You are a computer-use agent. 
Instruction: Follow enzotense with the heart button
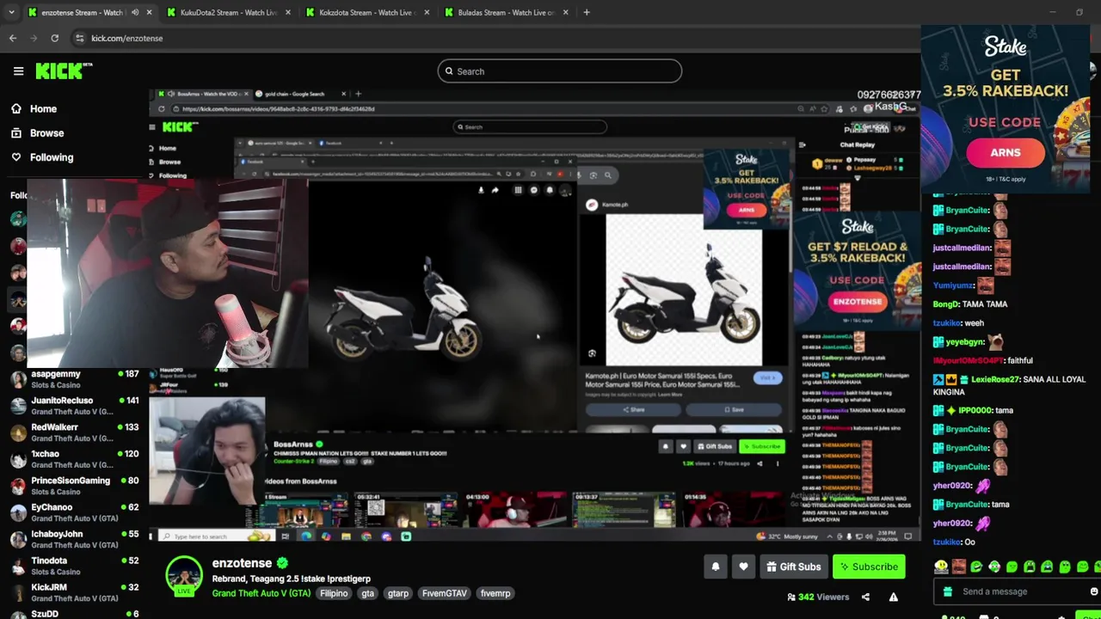[743, 567]
